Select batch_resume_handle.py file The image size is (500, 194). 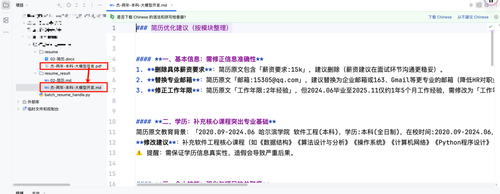click(x=65, y=95)
